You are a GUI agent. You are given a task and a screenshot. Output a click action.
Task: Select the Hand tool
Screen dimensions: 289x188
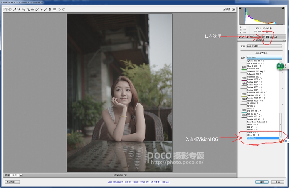(x=10, y=9)
